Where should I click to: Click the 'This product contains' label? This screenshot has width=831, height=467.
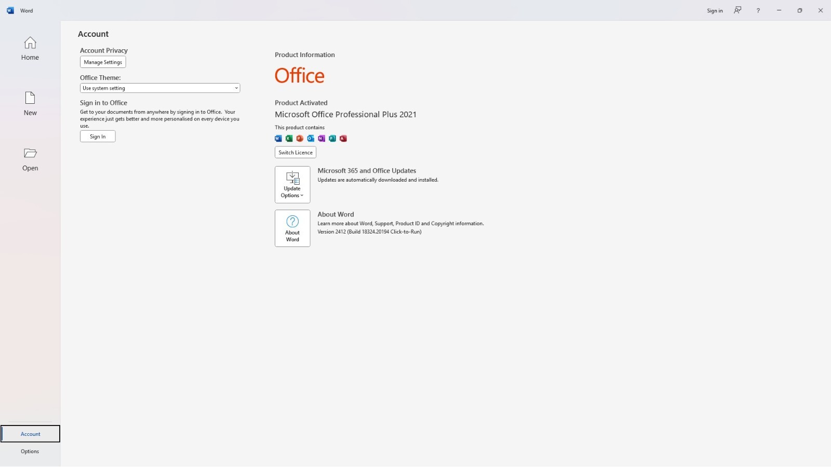tap(300, 128)
